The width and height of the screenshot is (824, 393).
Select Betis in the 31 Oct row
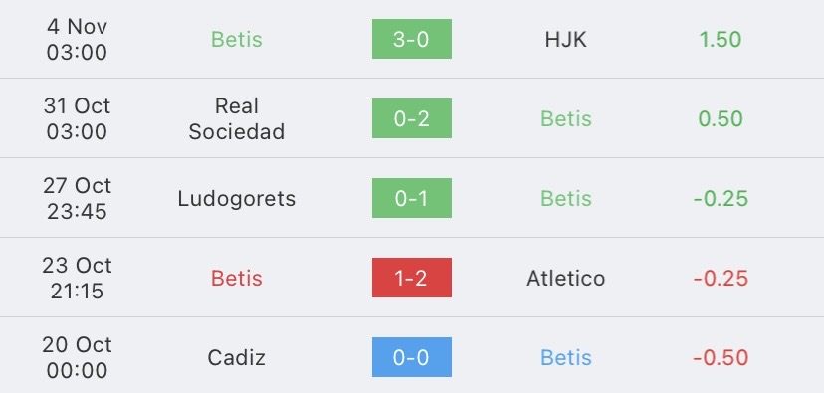coord(566,119)
